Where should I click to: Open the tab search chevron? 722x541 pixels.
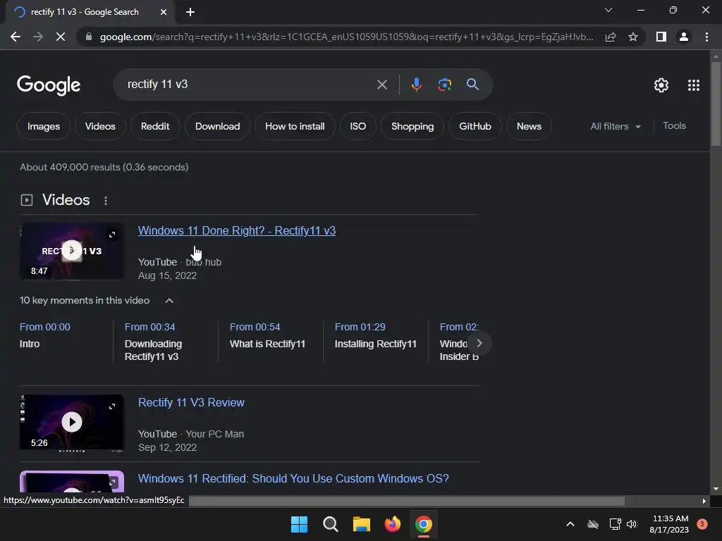click(x=608, y=10)
